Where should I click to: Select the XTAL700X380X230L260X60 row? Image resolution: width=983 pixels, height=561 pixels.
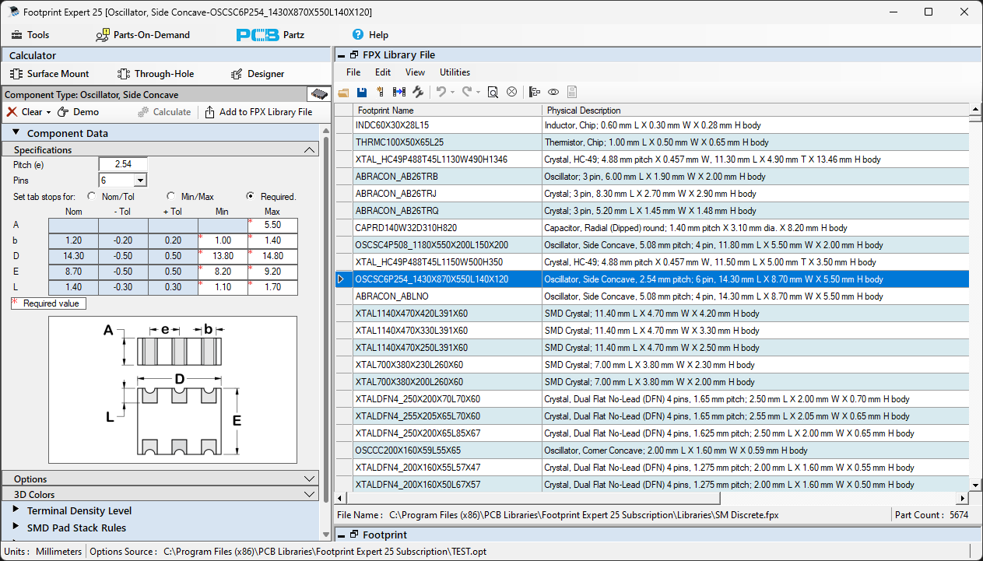coord(652,365)
